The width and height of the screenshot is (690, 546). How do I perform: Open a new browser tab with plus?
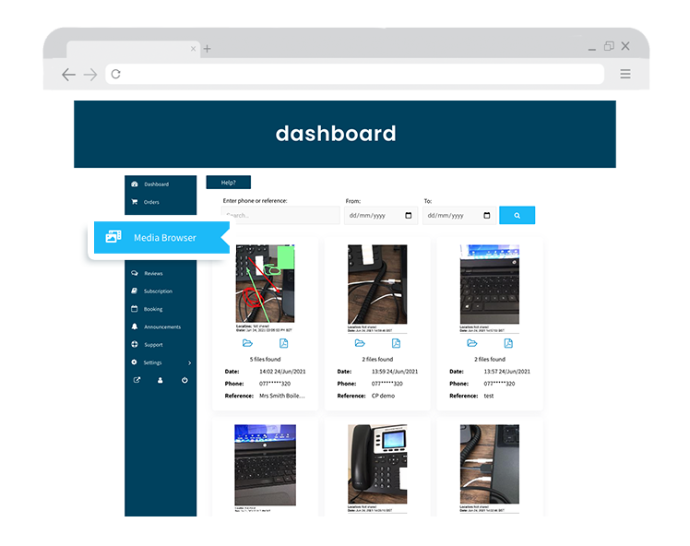pos(207,48)
